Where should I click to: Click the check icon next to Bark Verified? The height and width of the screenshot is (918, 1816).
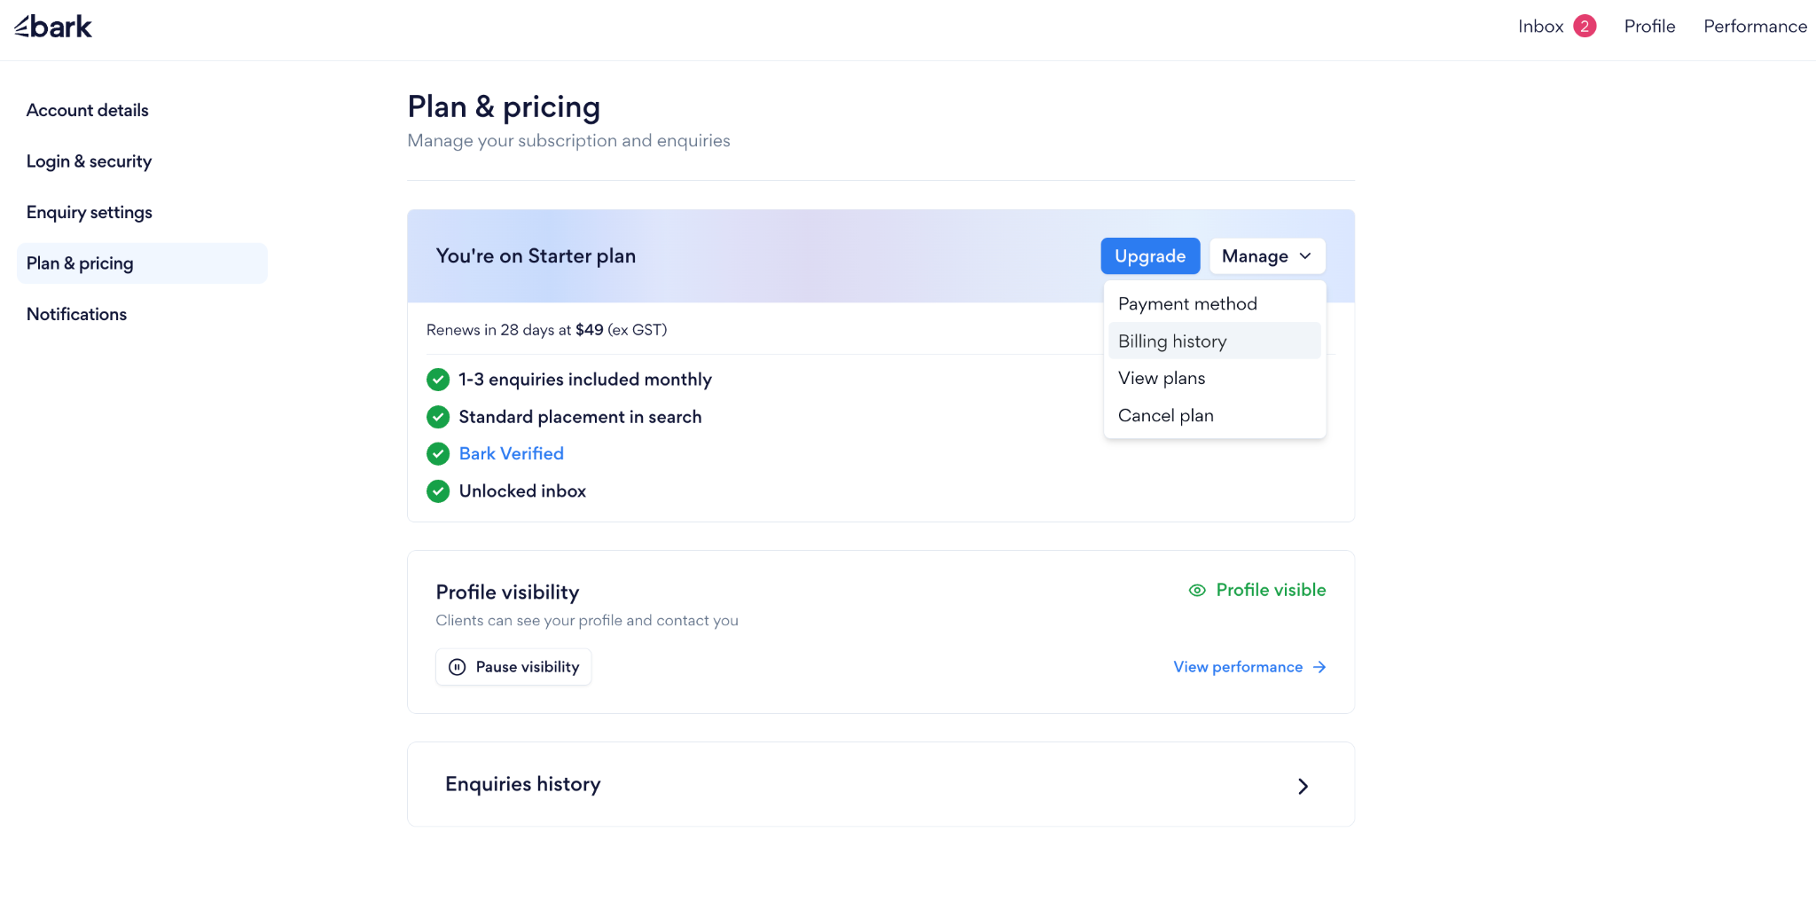tap(438, 454)
